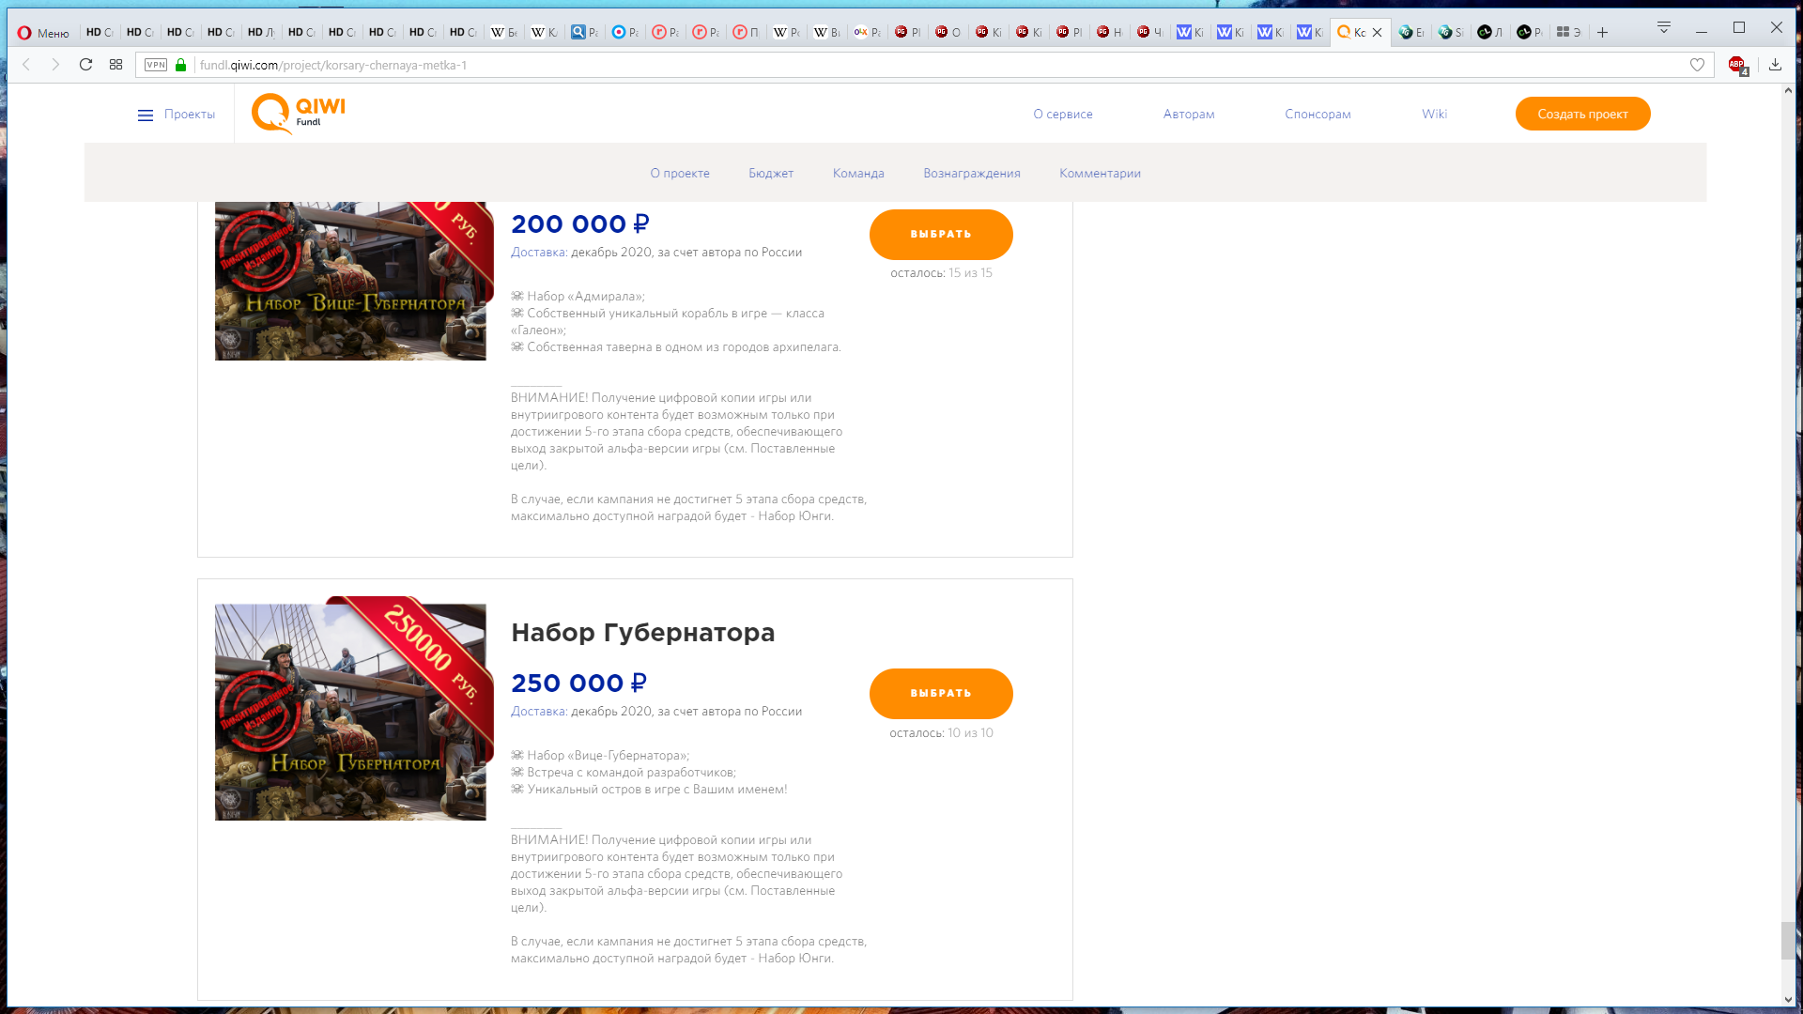Viewport: 1803px width, 1014px height.
Task: Reload the page with the refresh icon
Action: coord(85,65)
